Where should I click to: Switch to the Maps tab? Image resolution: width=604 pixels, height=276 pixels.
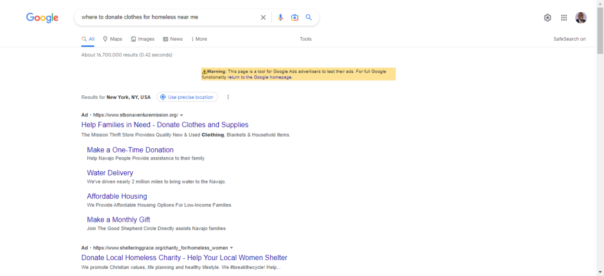pyautogui.click(x=113, y=39)
